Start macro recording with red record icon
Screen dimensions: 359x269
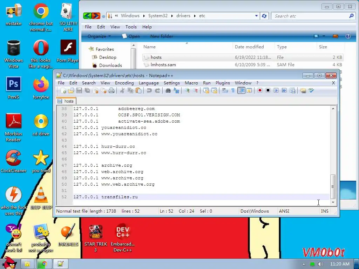pyautogui.click(x=260, y=91)
